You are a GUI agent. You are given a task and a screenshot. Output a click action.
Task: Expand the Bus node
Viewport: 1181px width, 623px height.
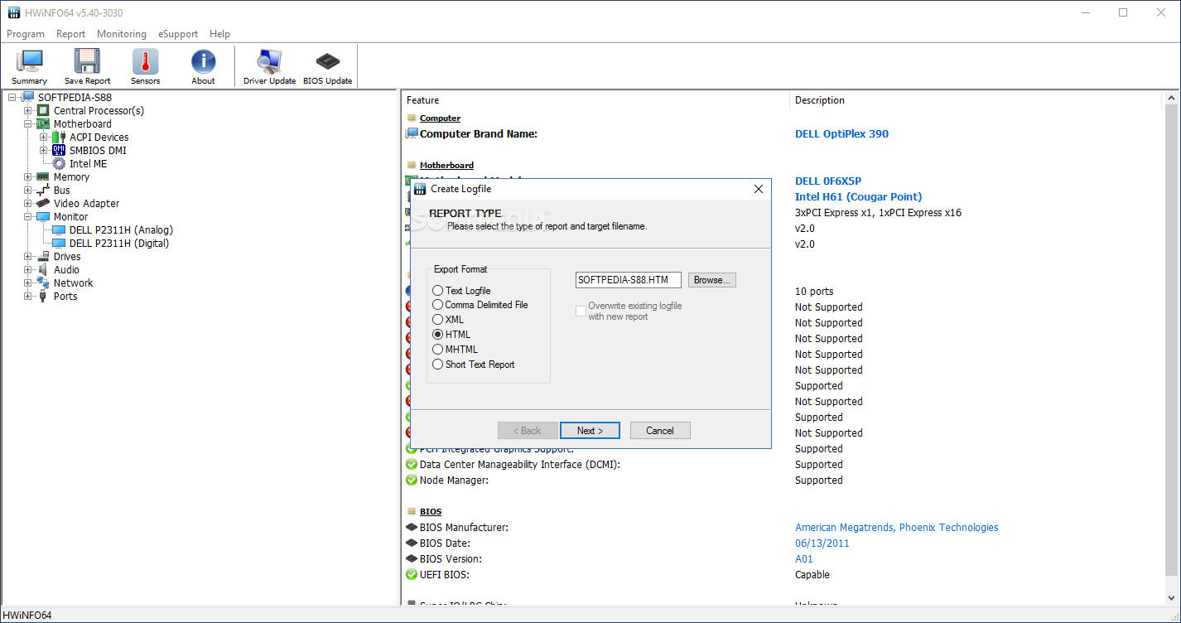(x=28, y=190)
